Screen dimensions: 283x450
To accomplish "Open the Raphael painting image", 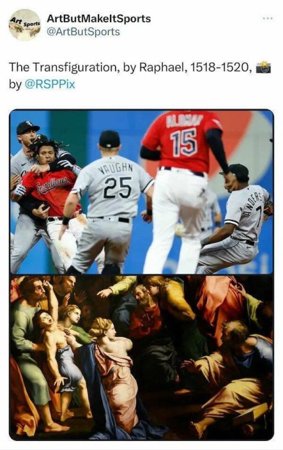I will (x=141, y=357).
